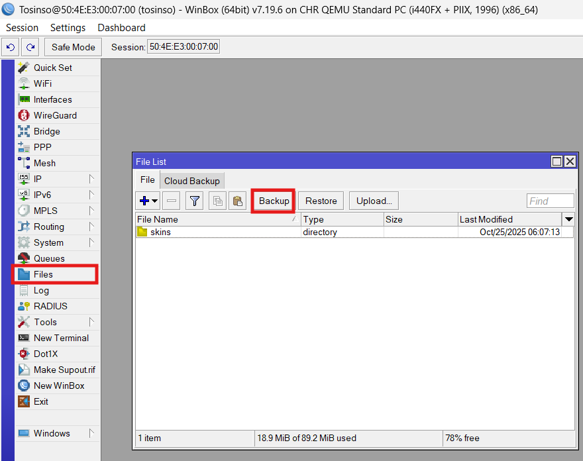Open the Settings menu
This screenshot has height=461, width=583.
coord(68,28)
